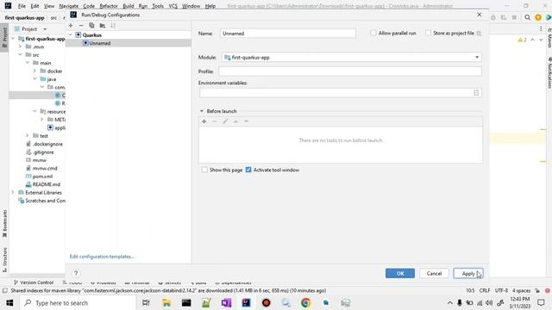The width and height of the screenshot is (552, 310).
Task: Open the help question mark button
Action: click(x=76, y=273)
